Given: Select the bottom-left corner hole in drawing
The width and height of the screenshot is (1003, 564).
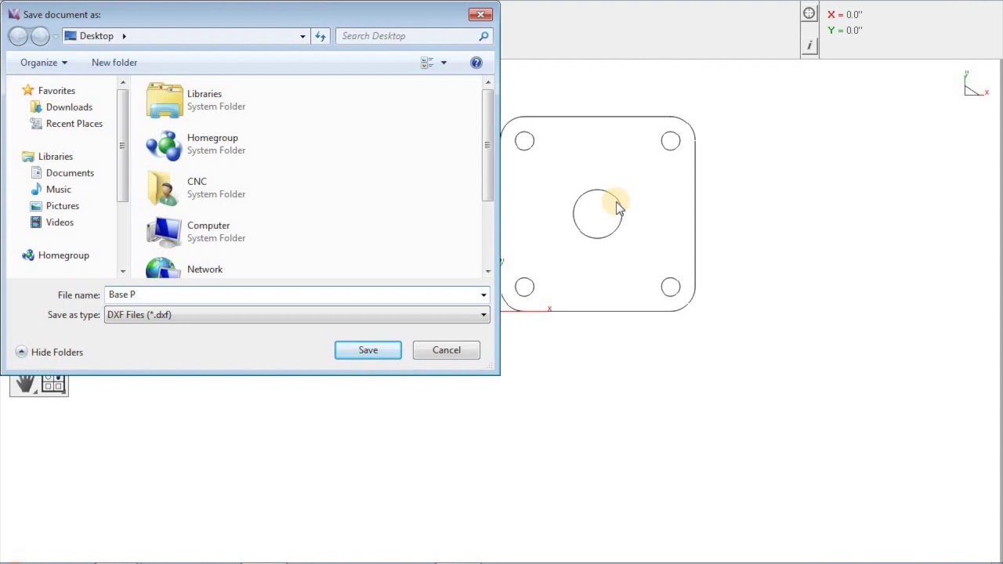Looking at the screenshot, I should 524,287.
